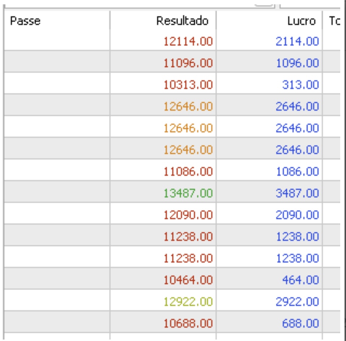Select the Lucro value 688.00
This screenshot has height=341, width=346.
(x=300, y=323)
